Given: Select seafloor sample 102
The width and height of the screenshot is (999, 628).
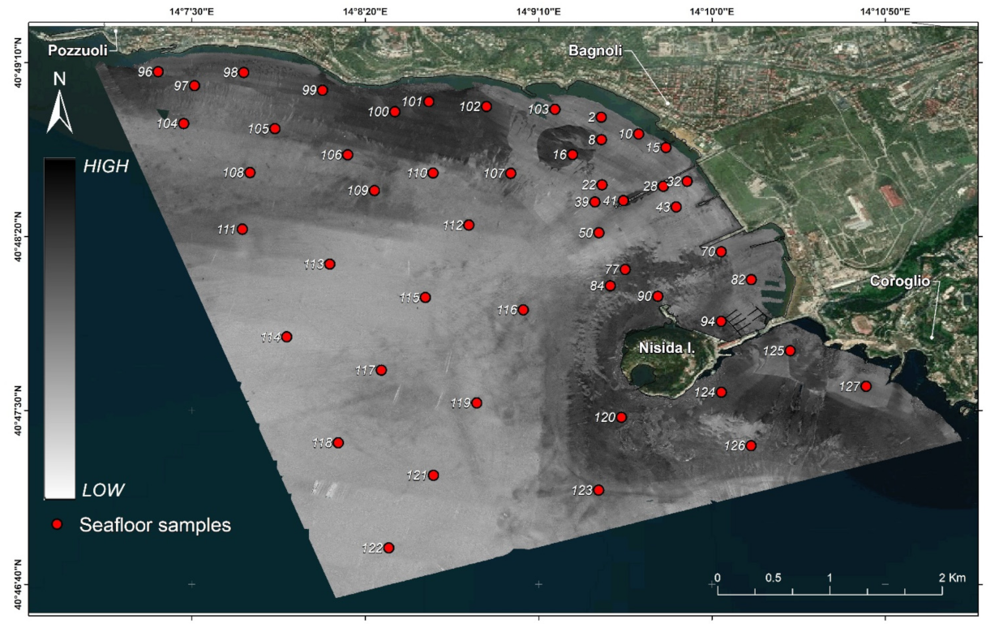Looking at the screenshot, I should (x=487, y=106).
